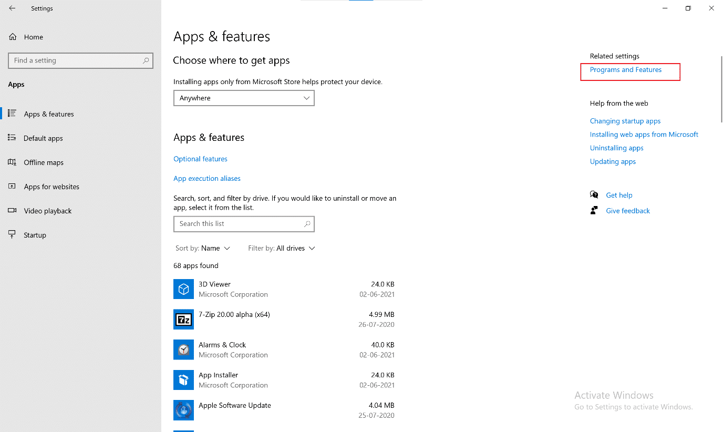Image resolution: width=723 pixels, height=432 pixels.
Task: Open Programs and Features link
Action: click(x=625, y=70)
